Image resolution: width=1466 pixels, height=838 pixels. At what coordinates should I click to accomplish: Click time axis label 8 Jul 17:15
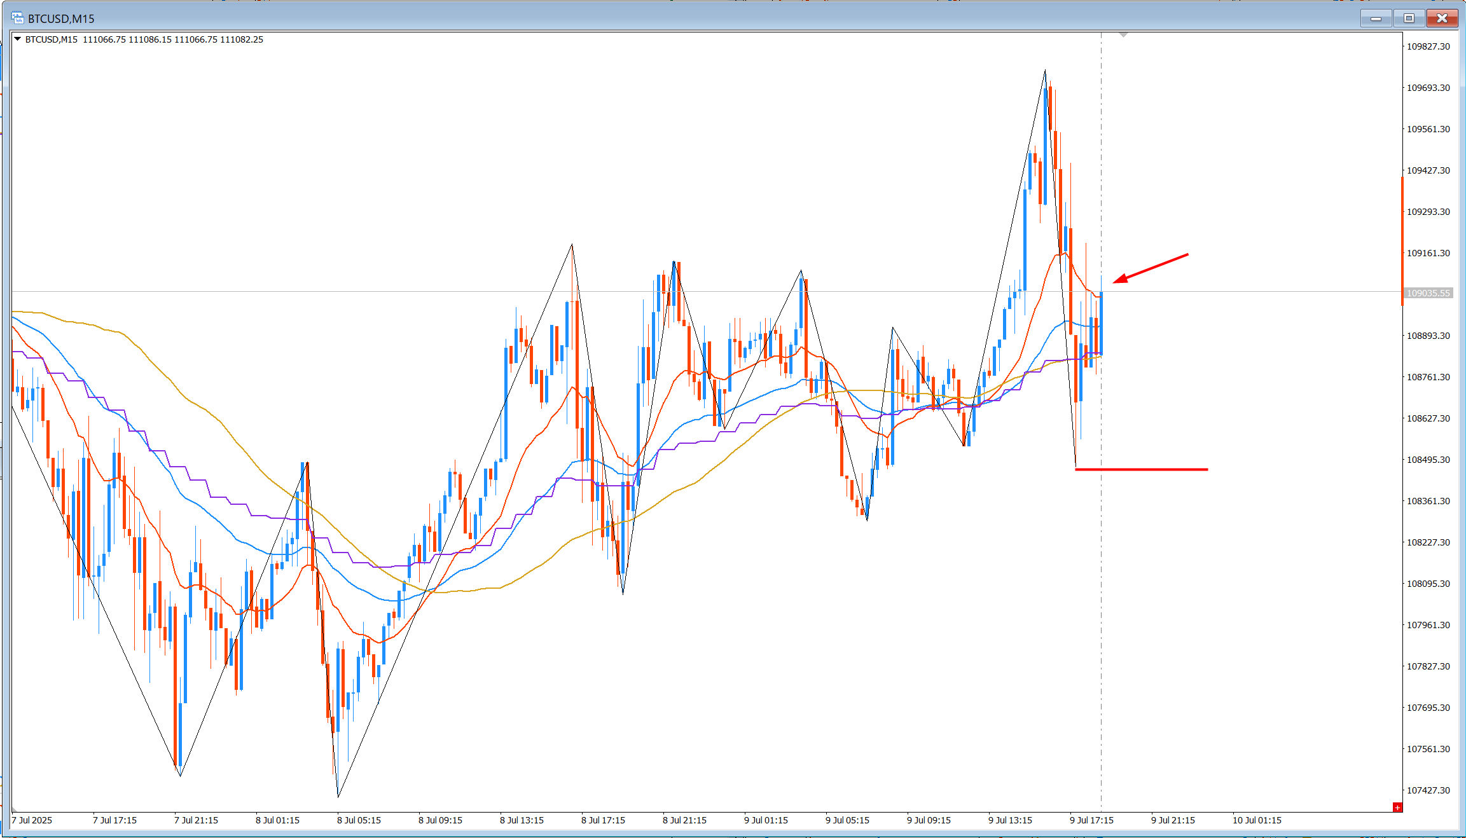(603, 820)
